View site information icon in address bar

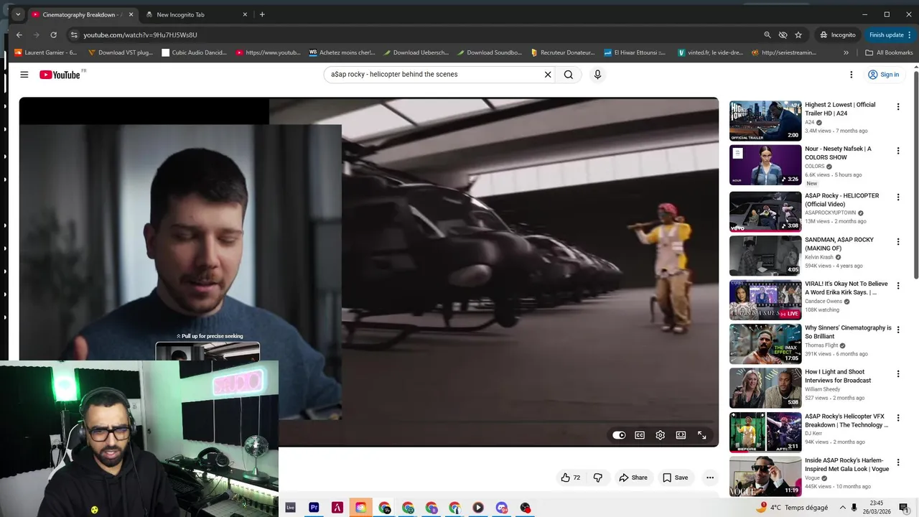pyautogui.click(x=73, y=34)
